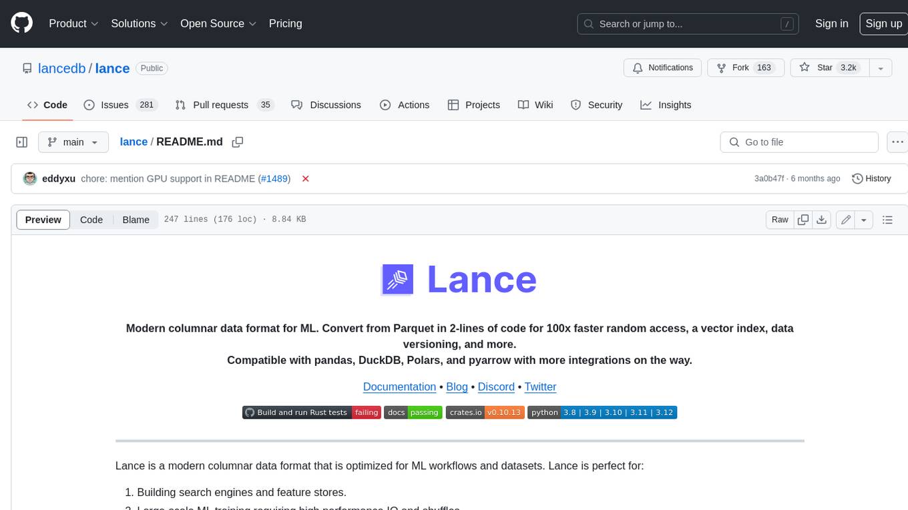Focus the Search or jump to field

(688, 23)
